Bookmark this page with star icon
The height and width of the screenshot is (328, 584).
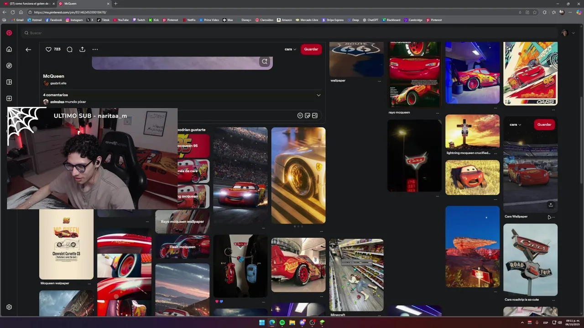pos(535,12)
